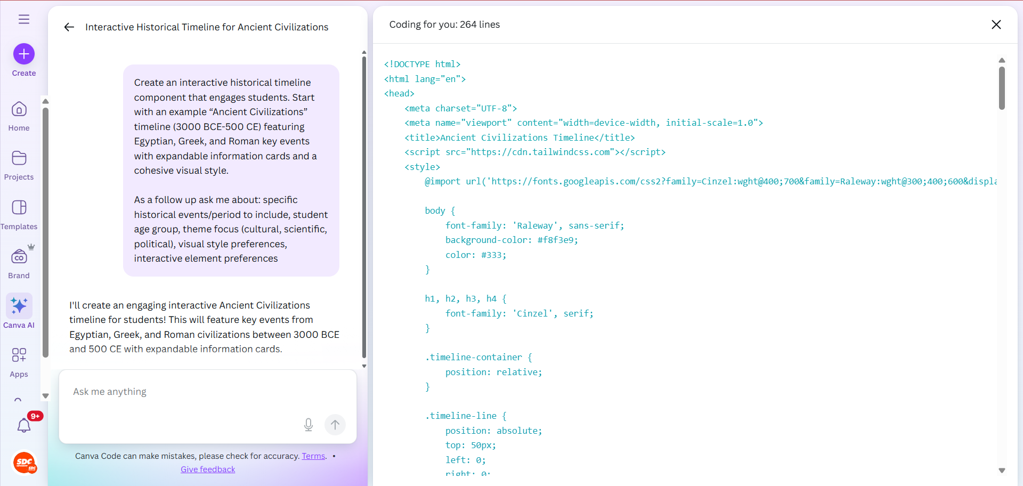
Task: Click "font-family: 'Cinzel', serif;" line
Action: (519, 314)
